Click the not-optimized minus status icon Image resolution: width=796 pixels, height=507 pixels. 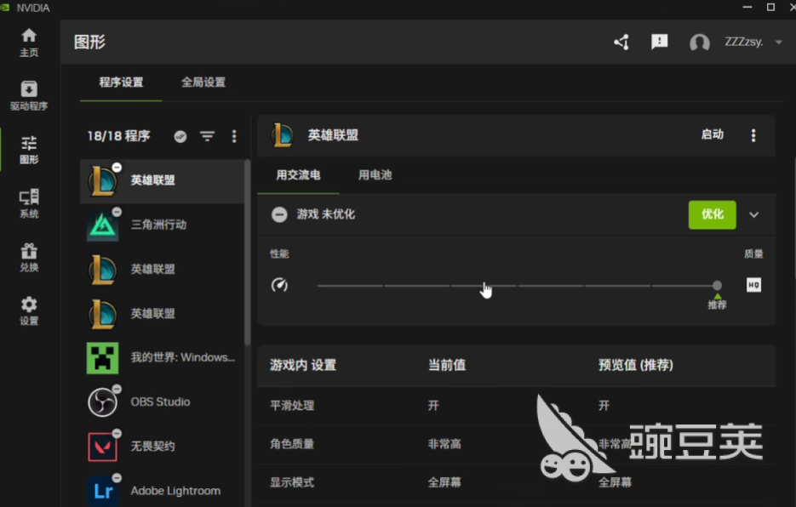(278, 214)
